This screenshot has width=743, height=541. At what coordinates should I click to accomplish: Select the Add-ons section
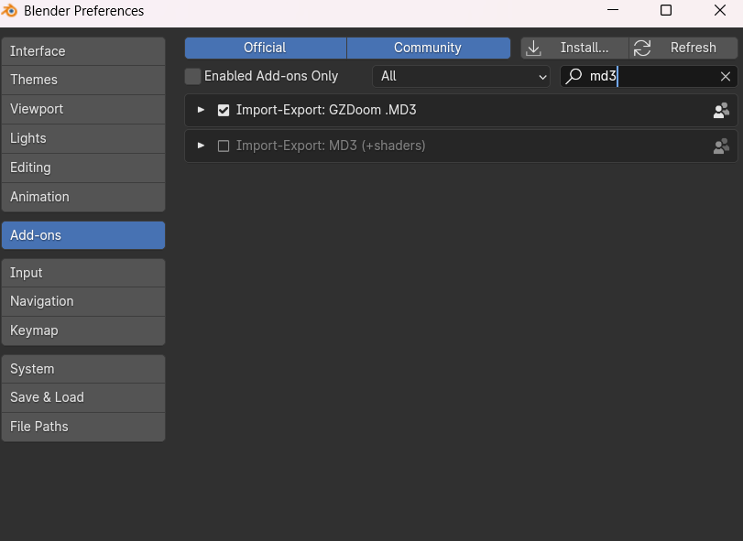(83, 235)
